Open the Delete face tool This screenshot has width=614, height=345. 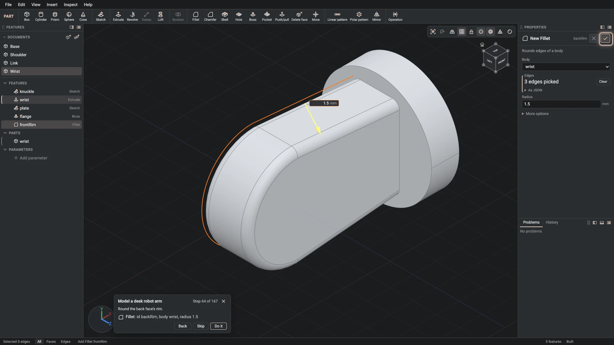click(299, 16)
